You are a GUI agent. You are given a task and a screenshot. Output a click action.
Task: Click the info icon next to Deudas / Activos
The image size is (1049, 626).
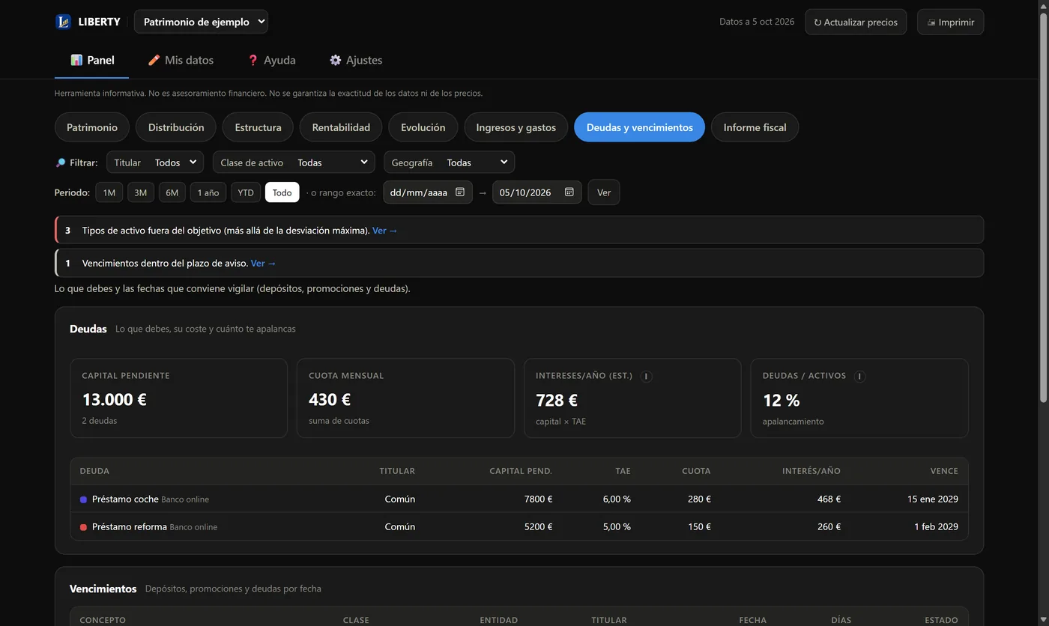[x=860, y=376]
